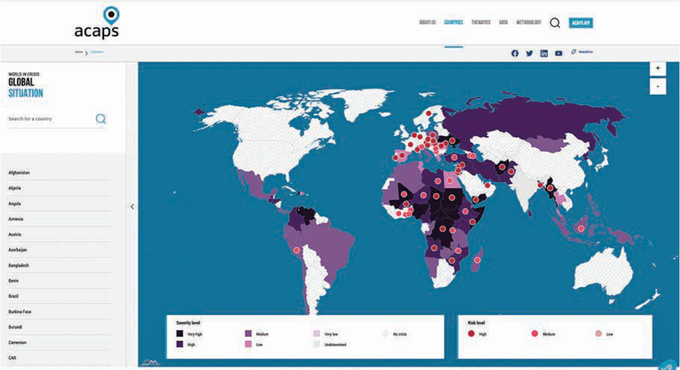Screen dimensions: 680x370
Task: Open the header search magnifier icon
Action: pos(555,23)
